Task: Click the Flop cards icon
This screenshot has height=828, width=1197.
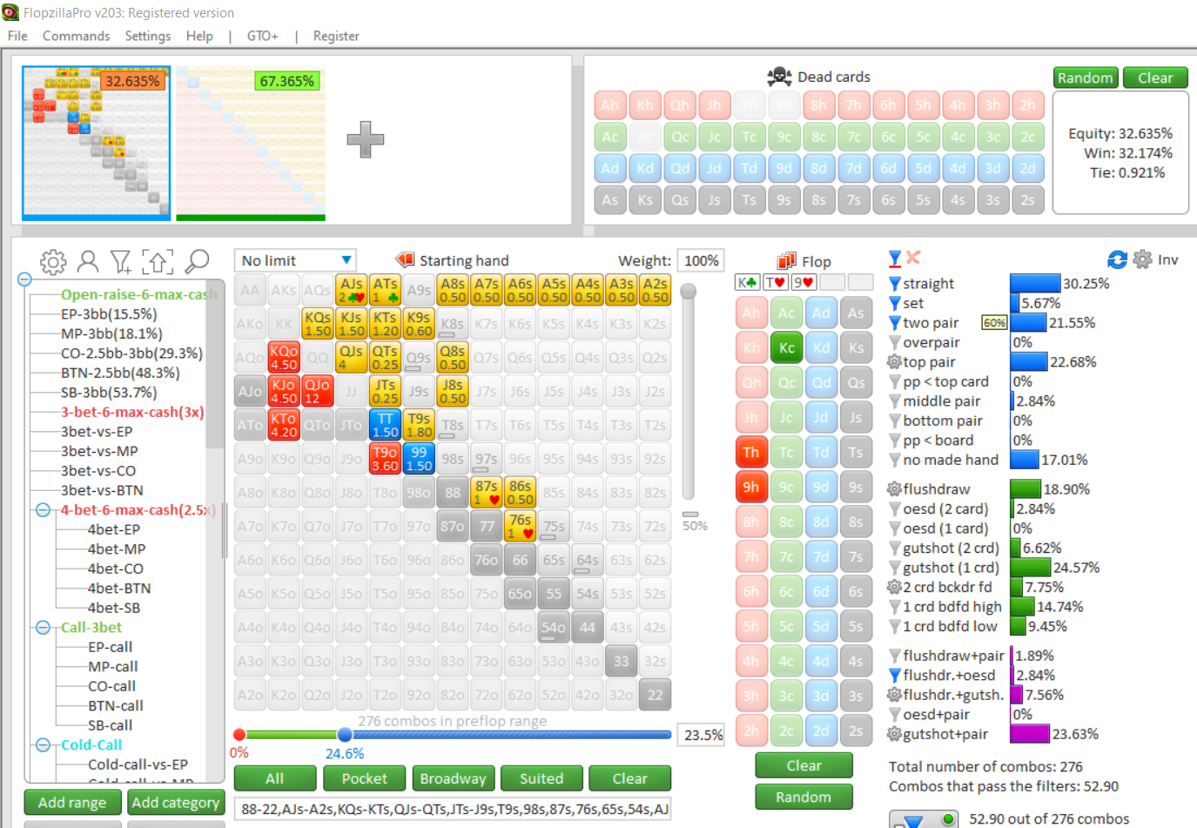Action: pyautogui.click(x=787, y=260)
